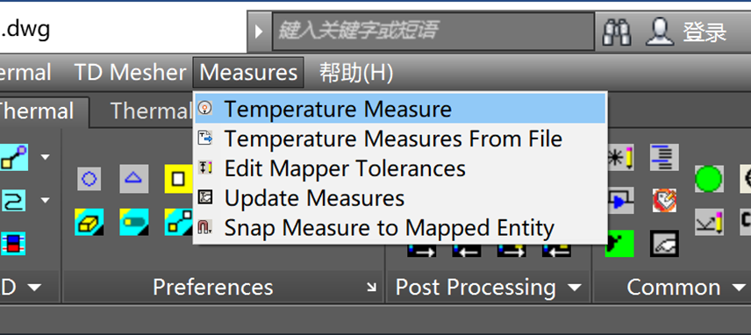The height and width of the screenshot is (335, 751).
Task: Select the blue triangle preference icon
Action: [133, 179]
